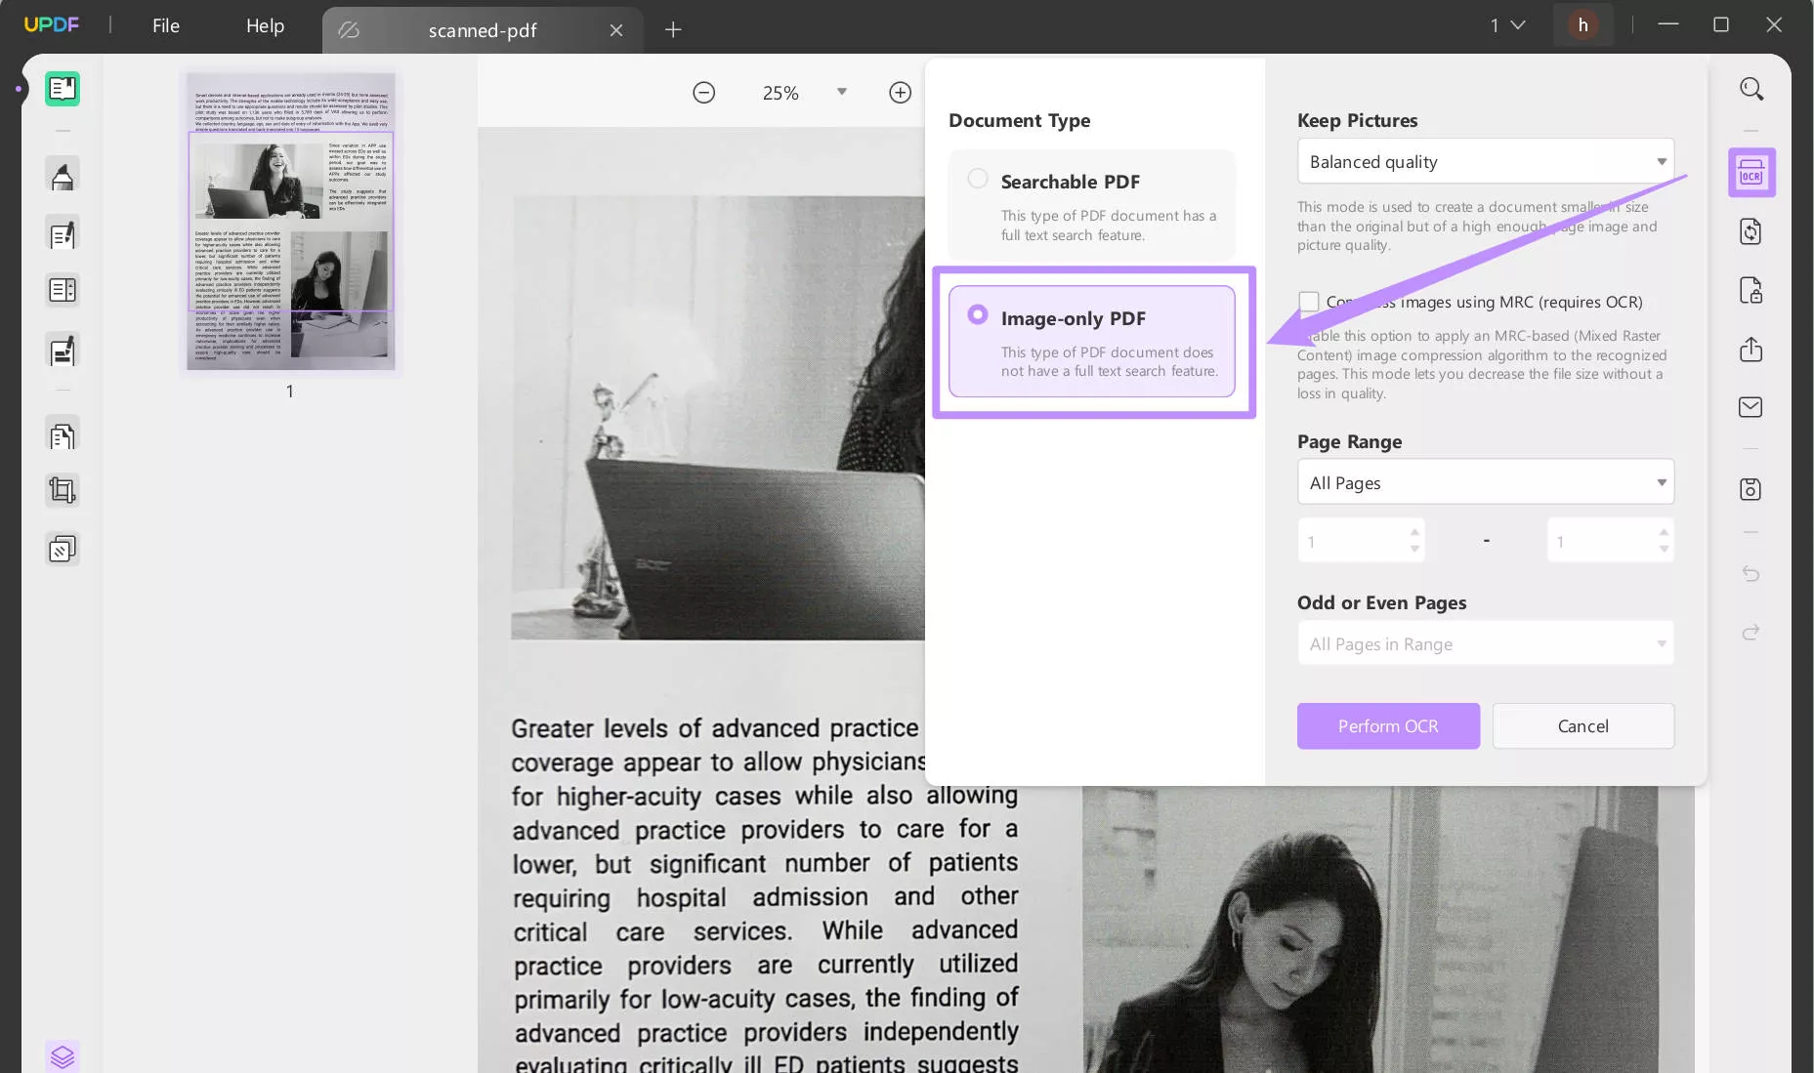Increase the start page stepper
The image size is (1814, 1073).
pos(1414,532)
